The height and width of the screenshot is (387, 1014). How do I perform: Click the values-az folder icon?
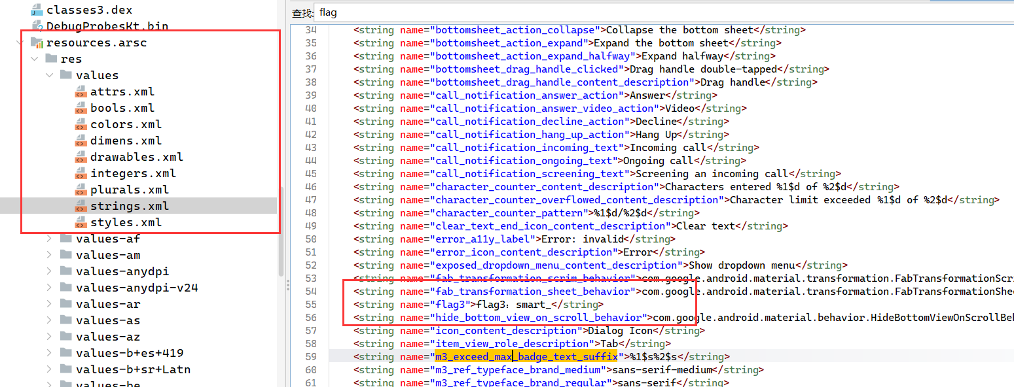coord(65,337)
